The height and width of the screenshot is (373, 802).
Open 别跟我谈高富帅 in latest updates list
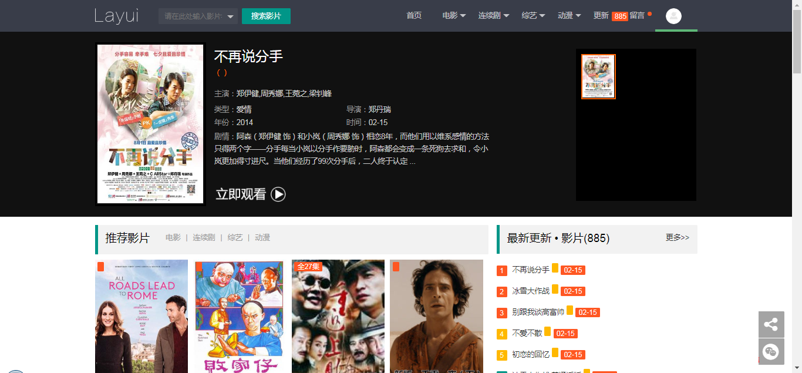coord(538,312)
